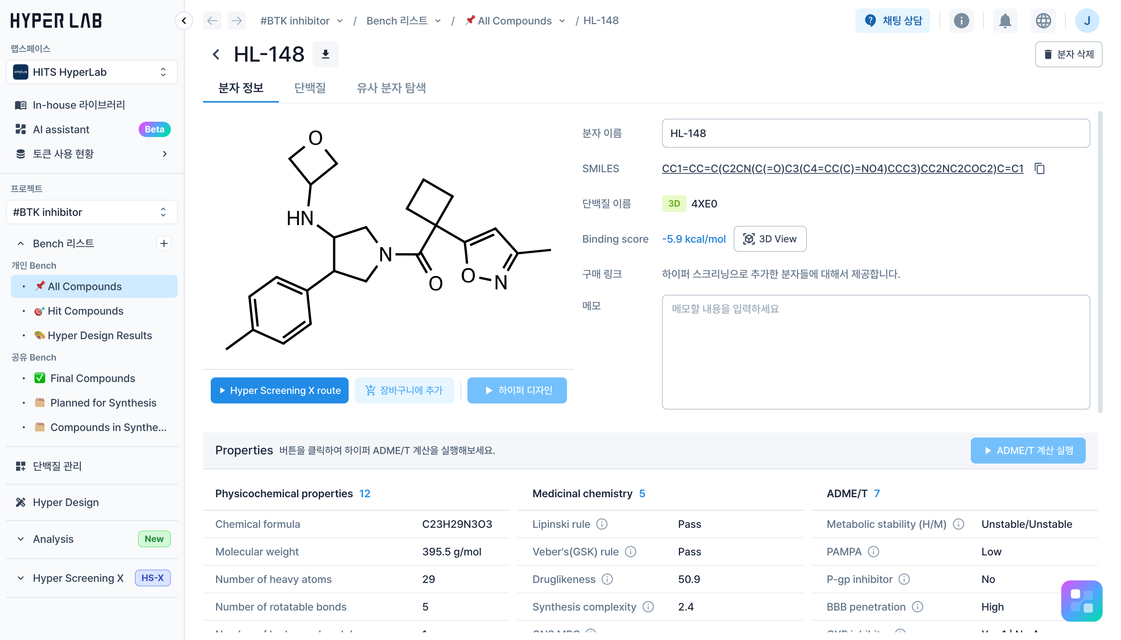Add a new Bench list with the plus icon
1121x640 pixels.
coord(164,243)
